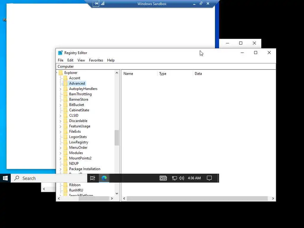Select the LogonStats key
The height and width of the screenshot is (228, 304).
78,137
